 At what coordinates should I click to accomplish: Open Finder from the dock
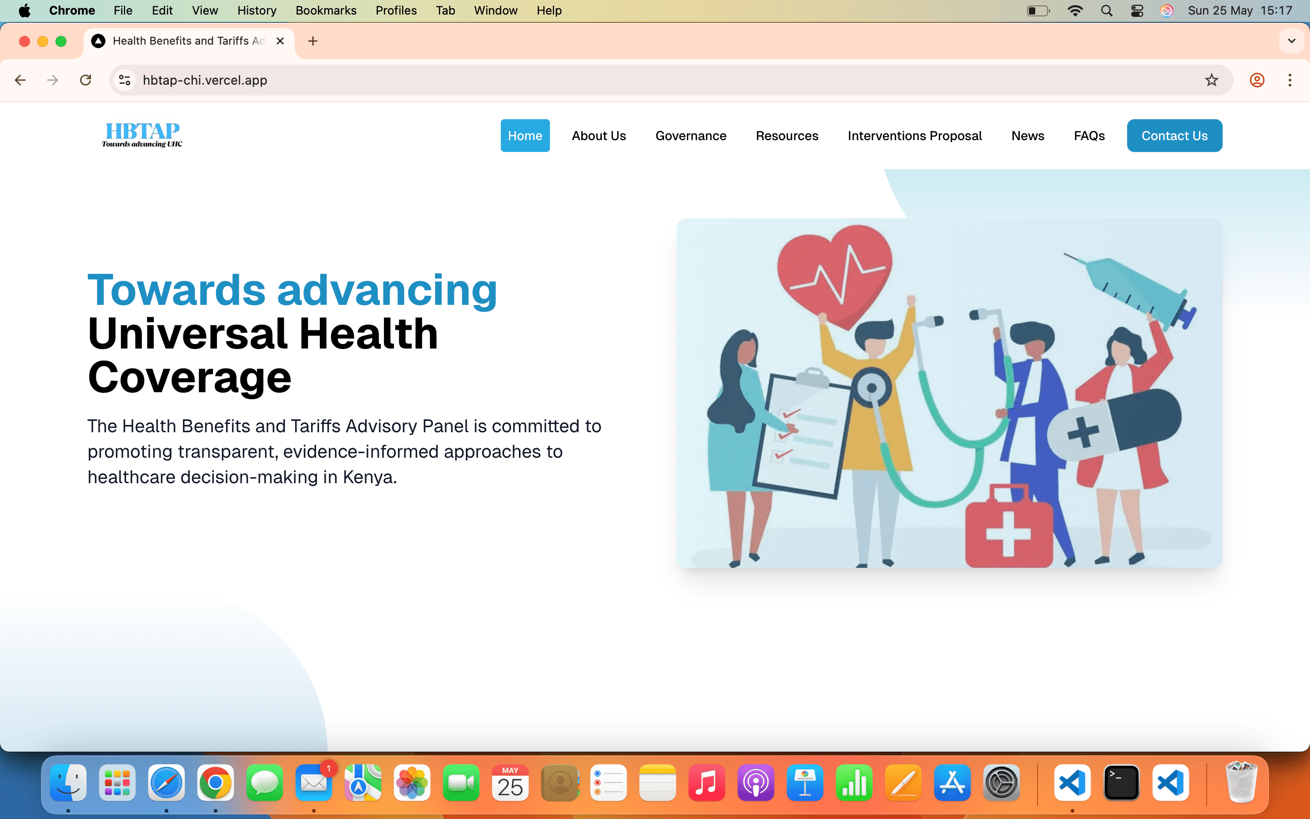pos(68,783)
